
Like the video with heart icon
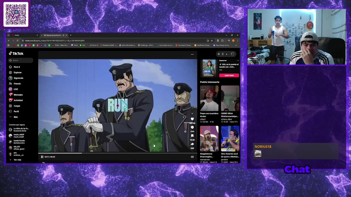pos(192,119)
